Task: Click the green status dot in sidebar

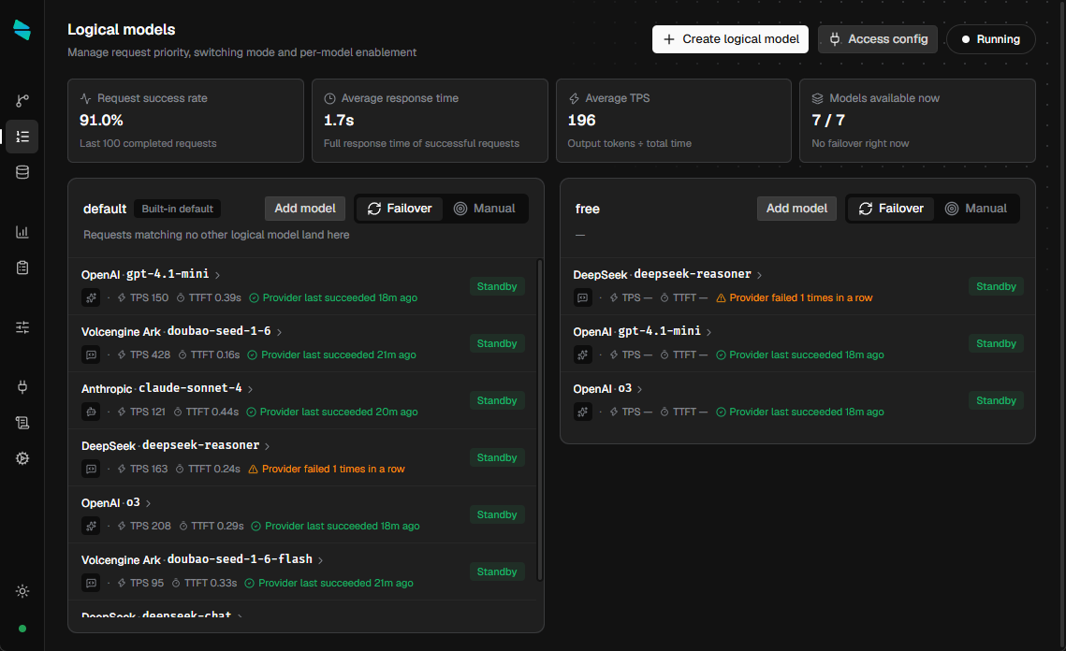Action: tap(22, 629)
